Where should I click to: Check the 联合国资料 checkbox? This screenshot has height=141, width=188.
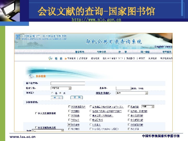(x=91, y=120)
